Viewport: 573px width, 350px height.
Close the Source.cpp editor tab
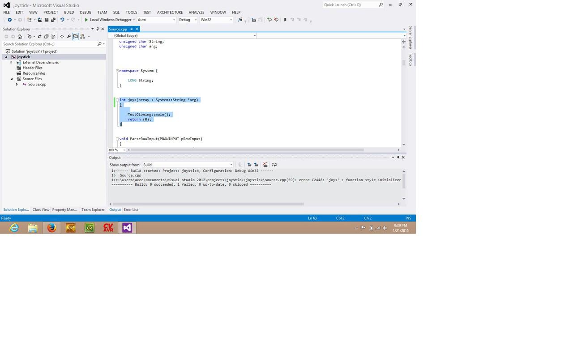(x=137, y=29)
